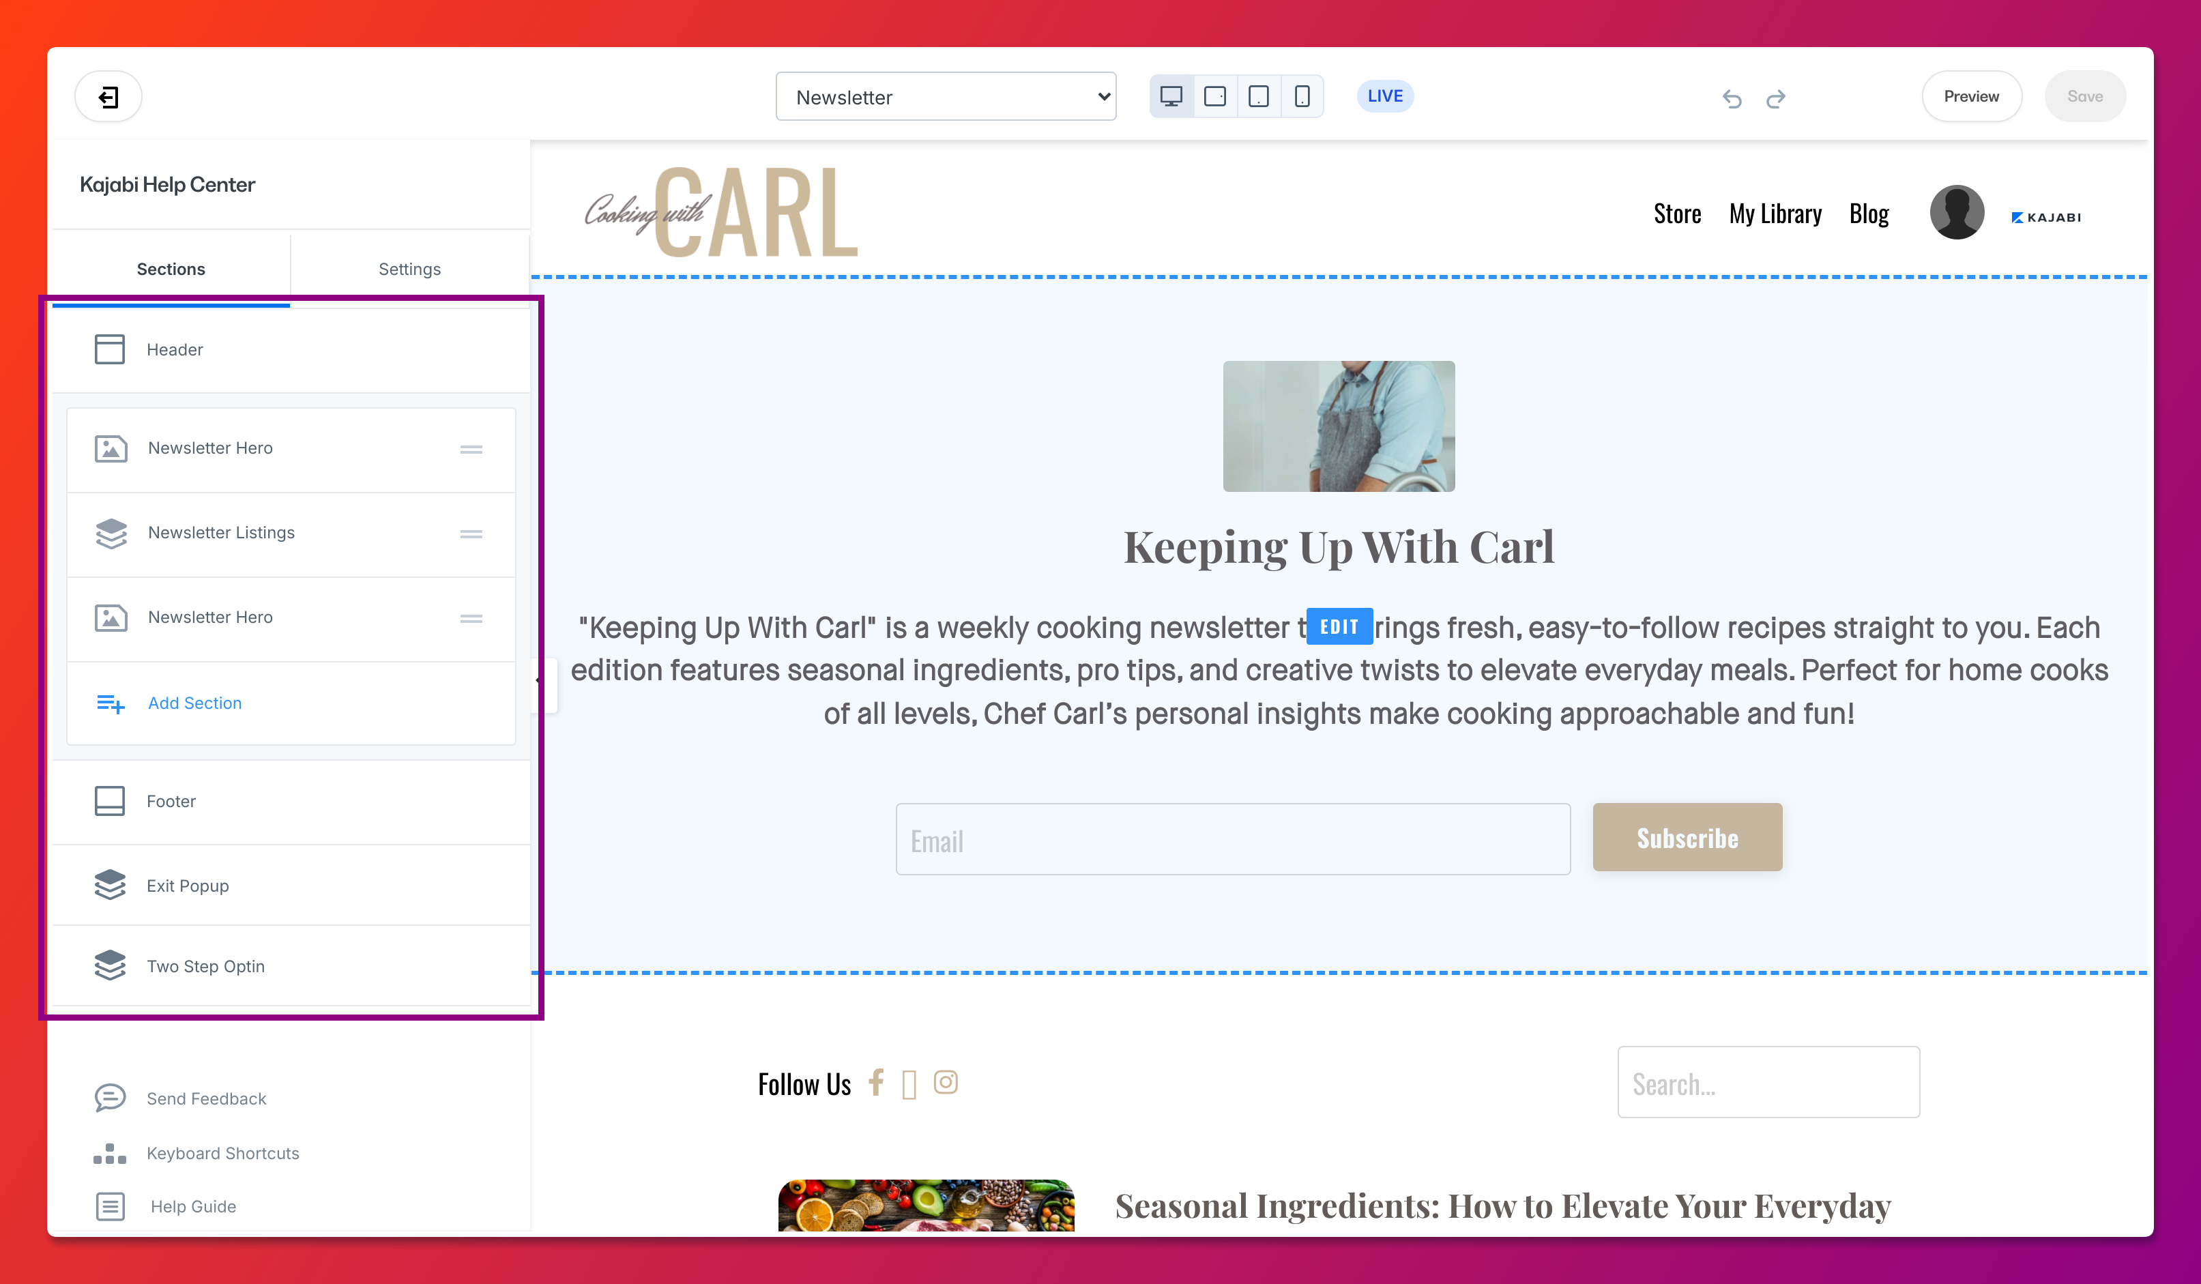Open the Footer section
The height and width of the screenshot is (1284, 2201).
point(291,802)
